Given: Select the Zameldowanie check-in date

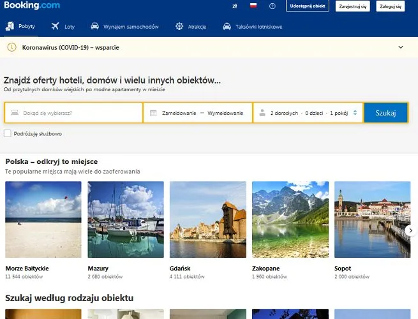Looking at the screenshot, I should coord(179,113).
